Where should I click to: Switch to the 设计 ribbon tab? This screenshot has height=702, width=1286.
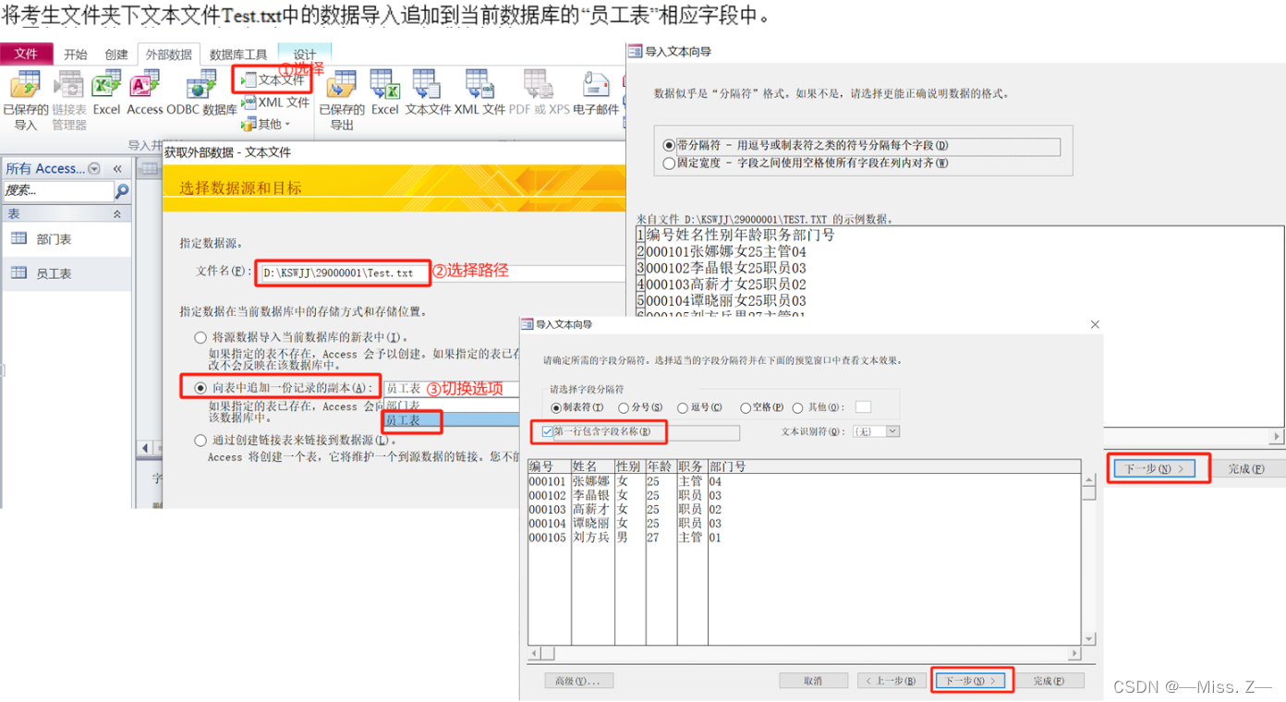(304, 54)
